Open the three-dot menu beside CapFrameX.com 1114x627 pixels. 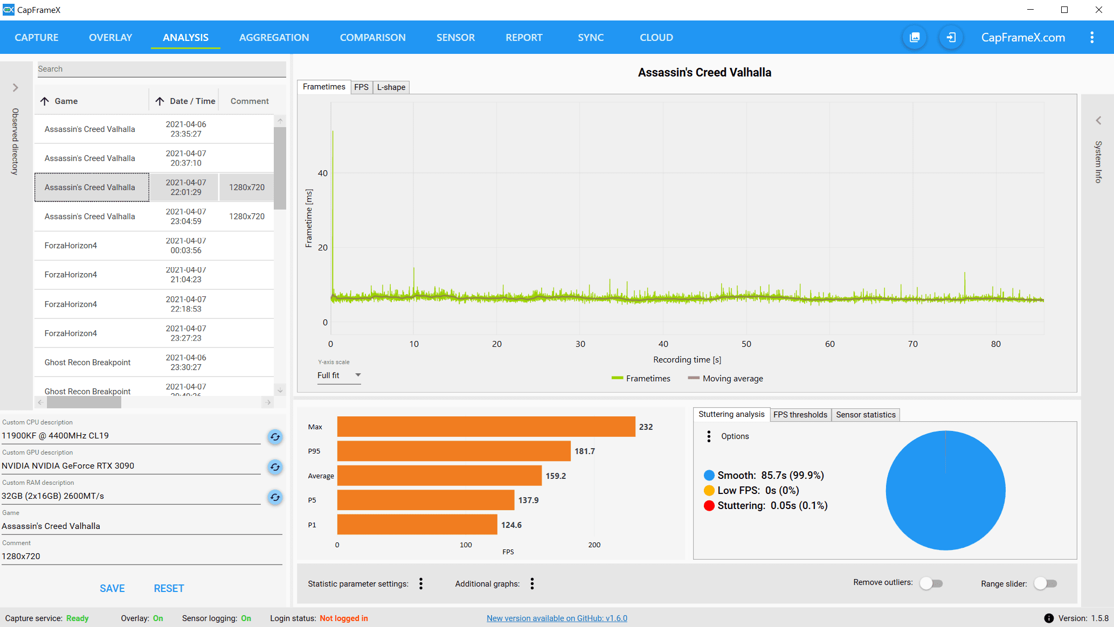click(x=1092, y=37)
